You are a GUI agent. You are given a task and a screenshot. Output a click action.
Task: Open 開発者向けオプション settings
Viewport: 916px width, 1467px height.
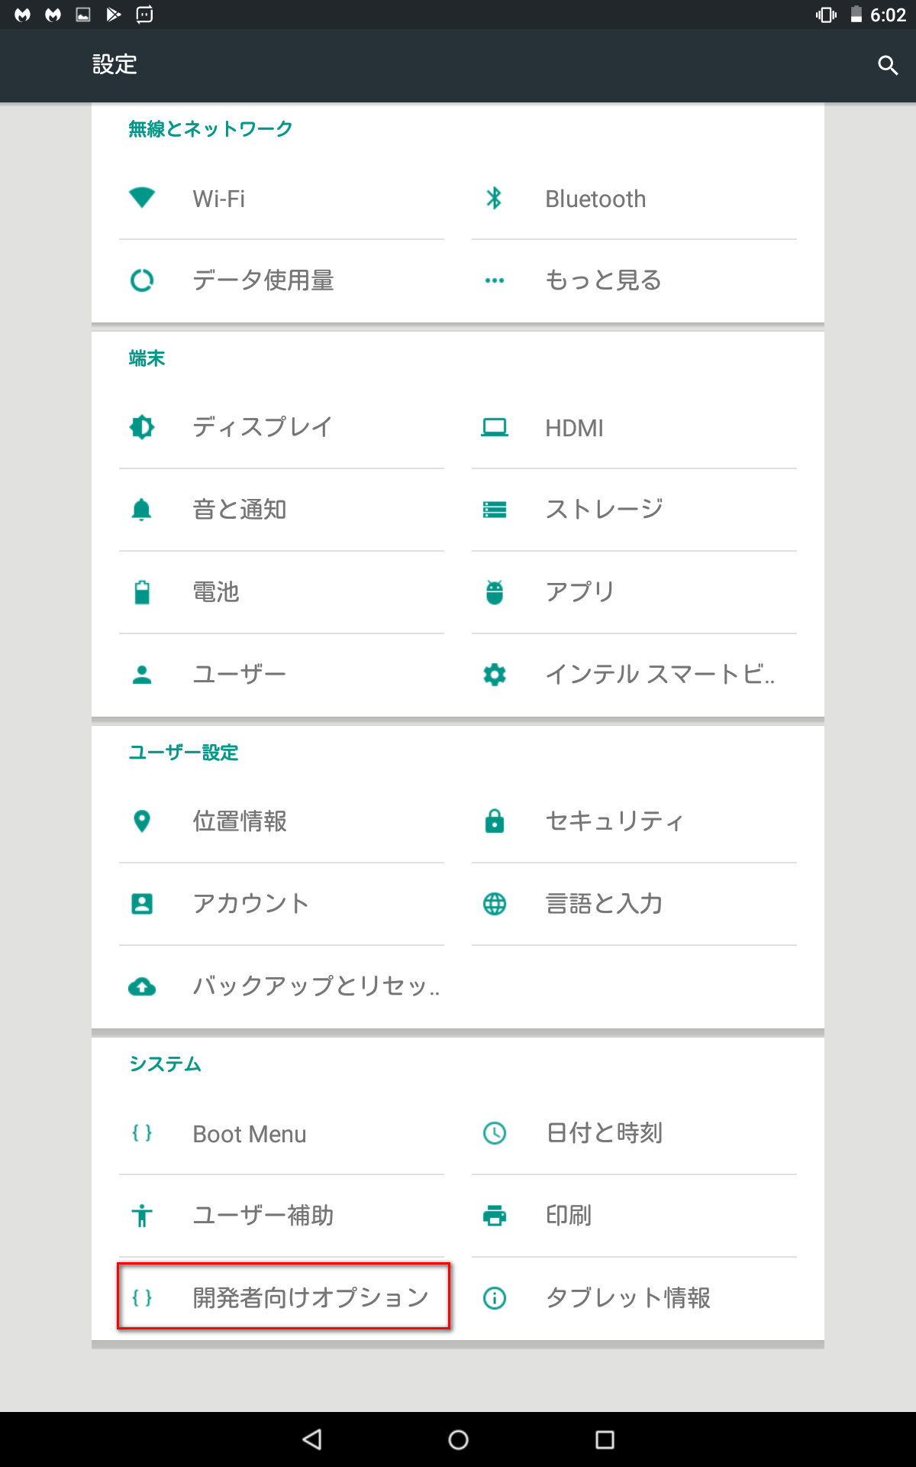point(283,1297)
